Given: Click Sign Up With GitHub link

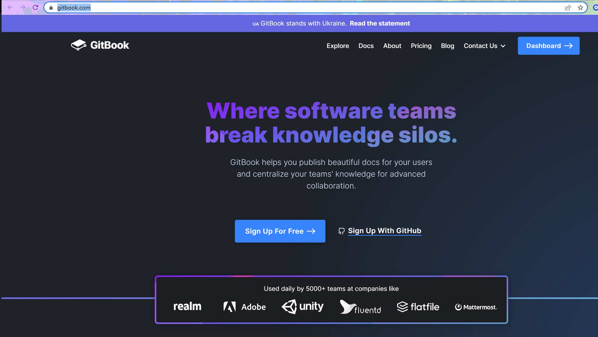Looking at the screenshot, I should click(385, 231).
